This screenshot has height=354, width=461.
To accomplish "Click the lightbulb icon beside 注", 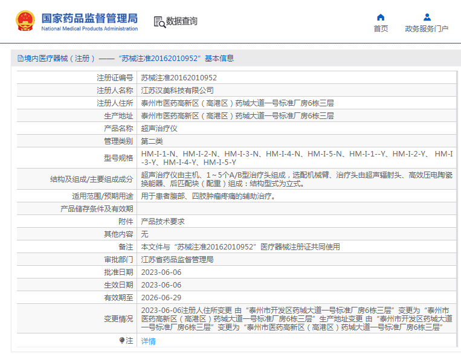I will [122, 341].
